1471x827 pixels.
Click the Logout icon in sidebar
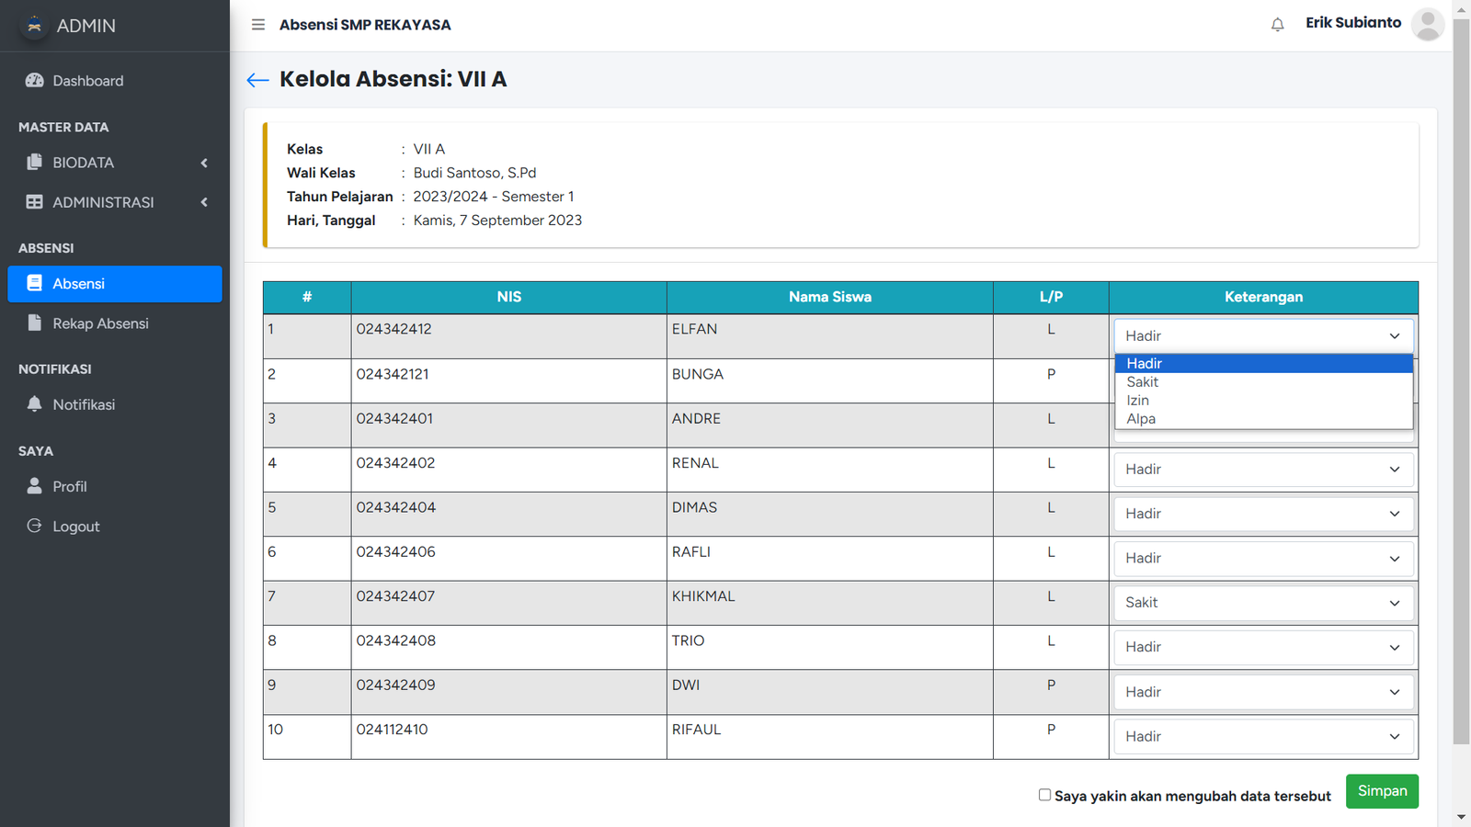(35, 527)
